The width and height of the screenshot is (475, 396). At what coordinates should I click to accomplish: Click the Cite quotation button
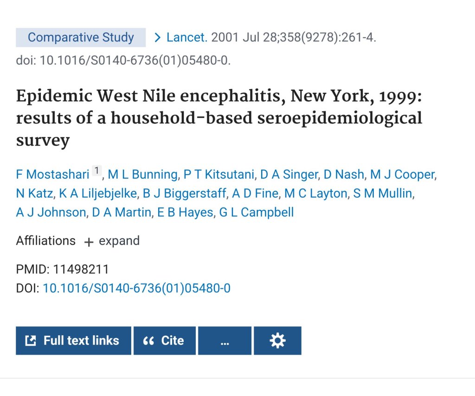pos(164,341)
